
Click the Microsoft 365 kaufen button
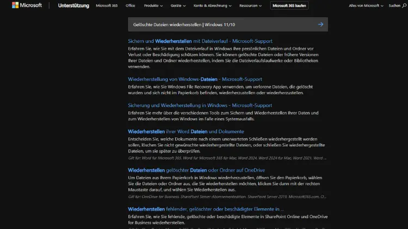289,5
